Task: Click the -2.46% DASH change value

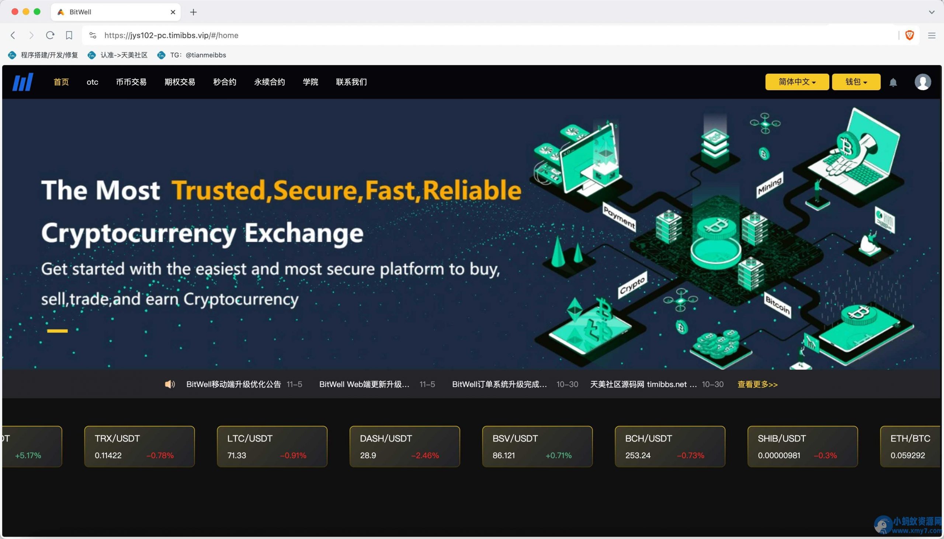Action: click(x=425, y=455)
